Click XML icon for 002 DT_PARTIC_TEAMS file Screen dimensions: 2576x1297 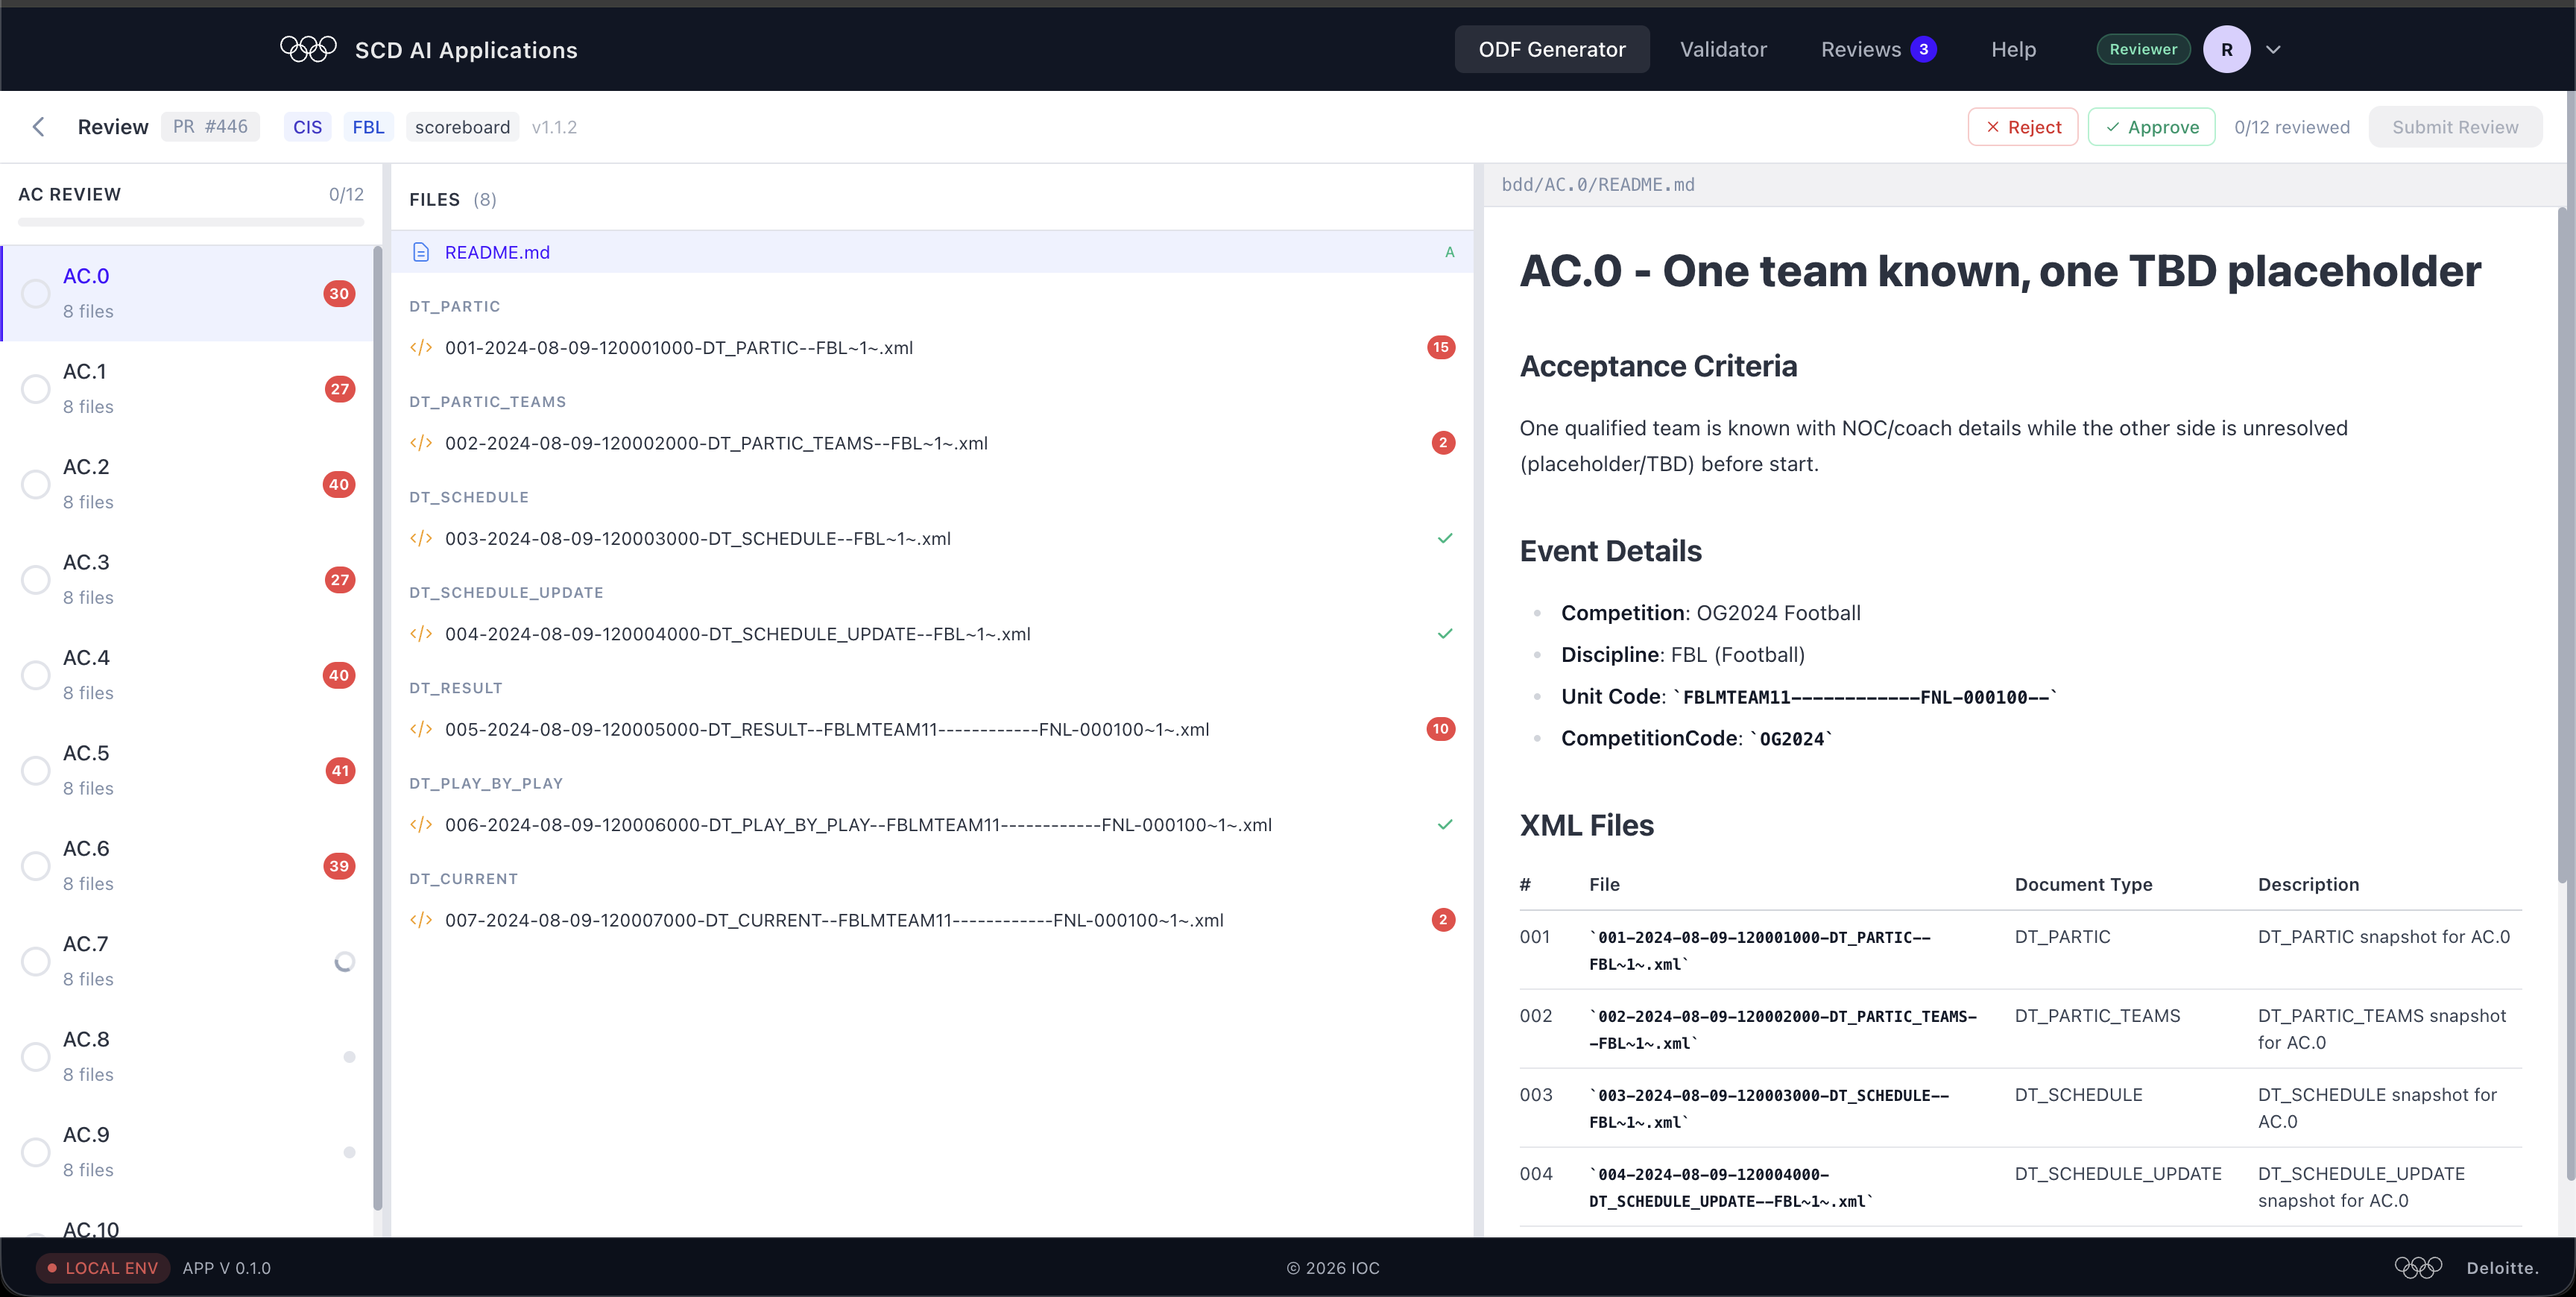421,443
